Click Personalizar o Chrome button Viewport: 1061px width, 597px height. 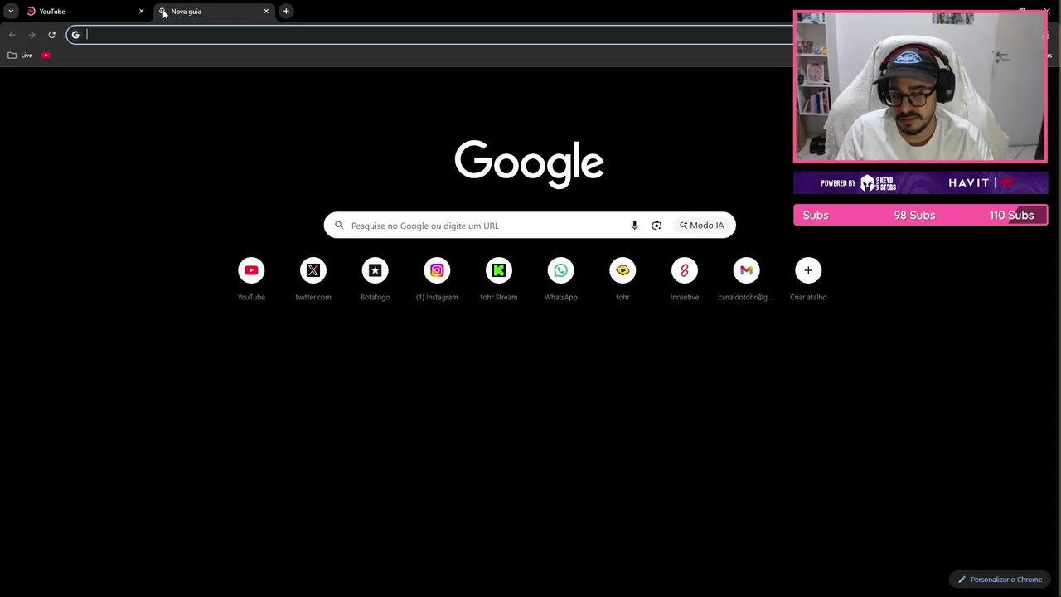click(x=1000, y=580)
